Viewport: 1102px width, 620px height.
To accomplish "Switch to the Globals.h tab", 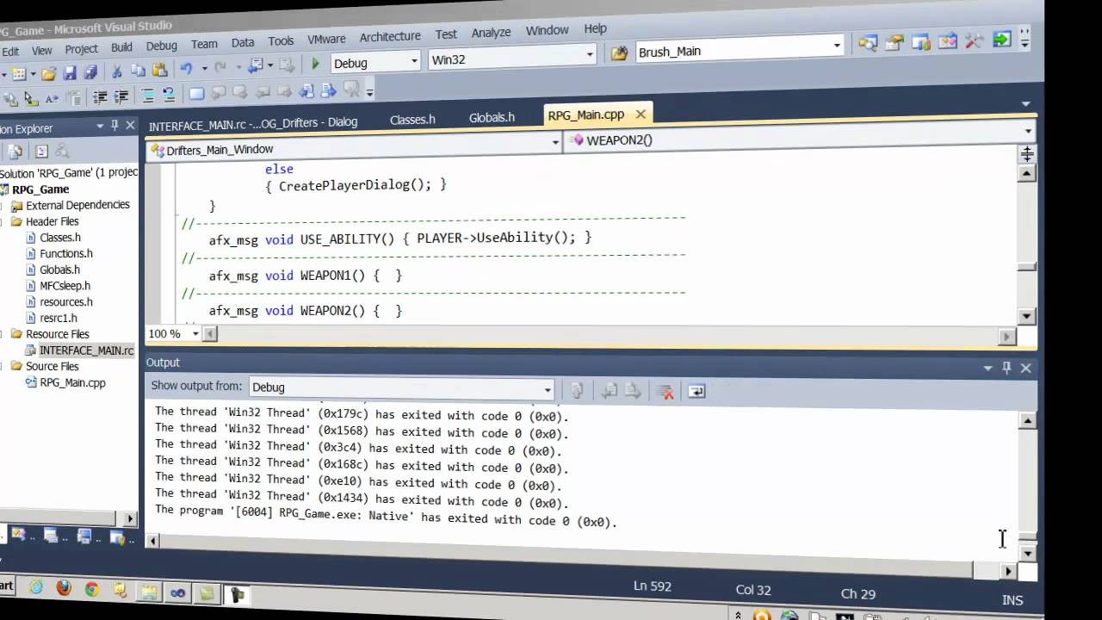I will coord(492,117).
